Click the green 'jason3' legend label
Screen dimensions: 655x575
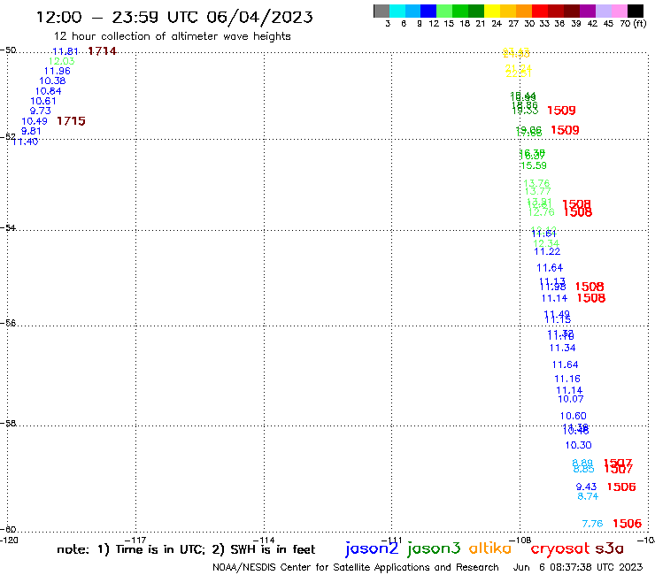click(434, 548)
